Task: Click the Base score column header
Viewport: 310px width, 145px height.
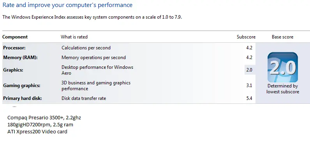Action: tap(282, 37)
